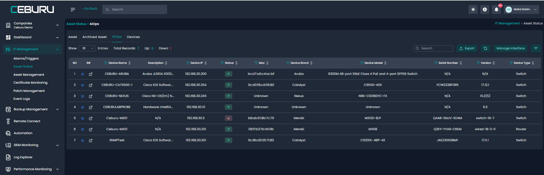Open Patch Management in the sidebar
The width and height of the screenshot is (544, 175).
29,91
